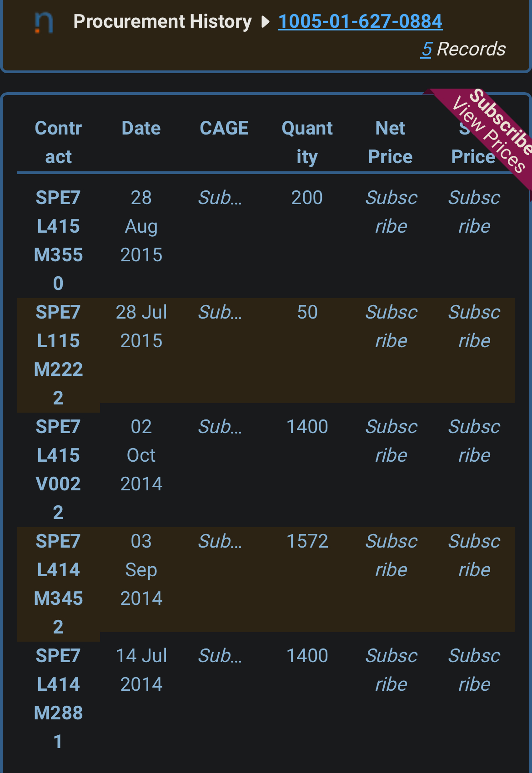Open contract SPE7L415V0022
This screenshot has height=773, width=532.
pos(58,469)
